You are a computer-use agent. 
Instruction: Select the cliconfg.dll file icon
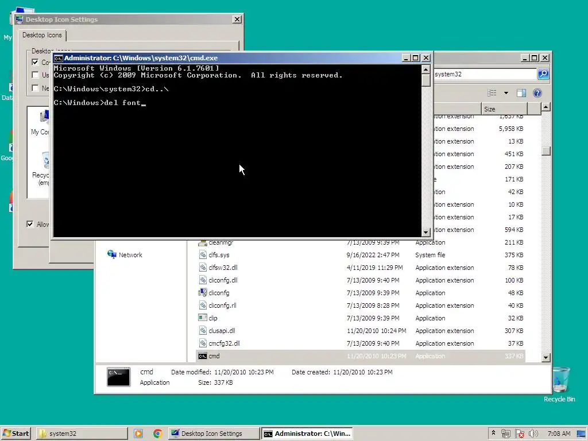pyautogui.click(x=203, y=280)
